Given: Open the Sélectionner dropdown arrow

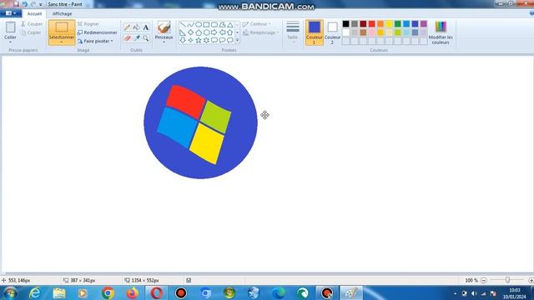Looking at the screenshot, I should point(61,42).
